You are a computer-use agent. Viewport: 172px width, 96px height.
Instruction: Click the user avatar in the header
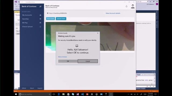[x=133, y=6]
